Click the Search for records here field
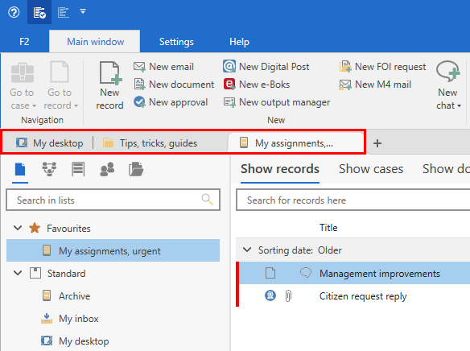 tap(353, 200)
